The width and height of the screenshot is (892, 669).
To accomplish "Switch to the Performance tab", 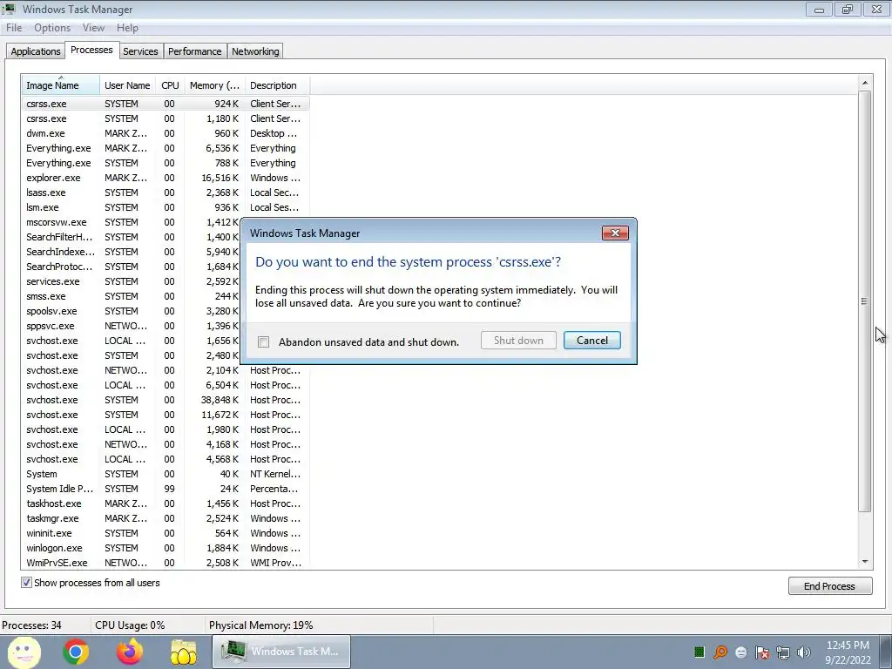I will [x=194, y=51].
